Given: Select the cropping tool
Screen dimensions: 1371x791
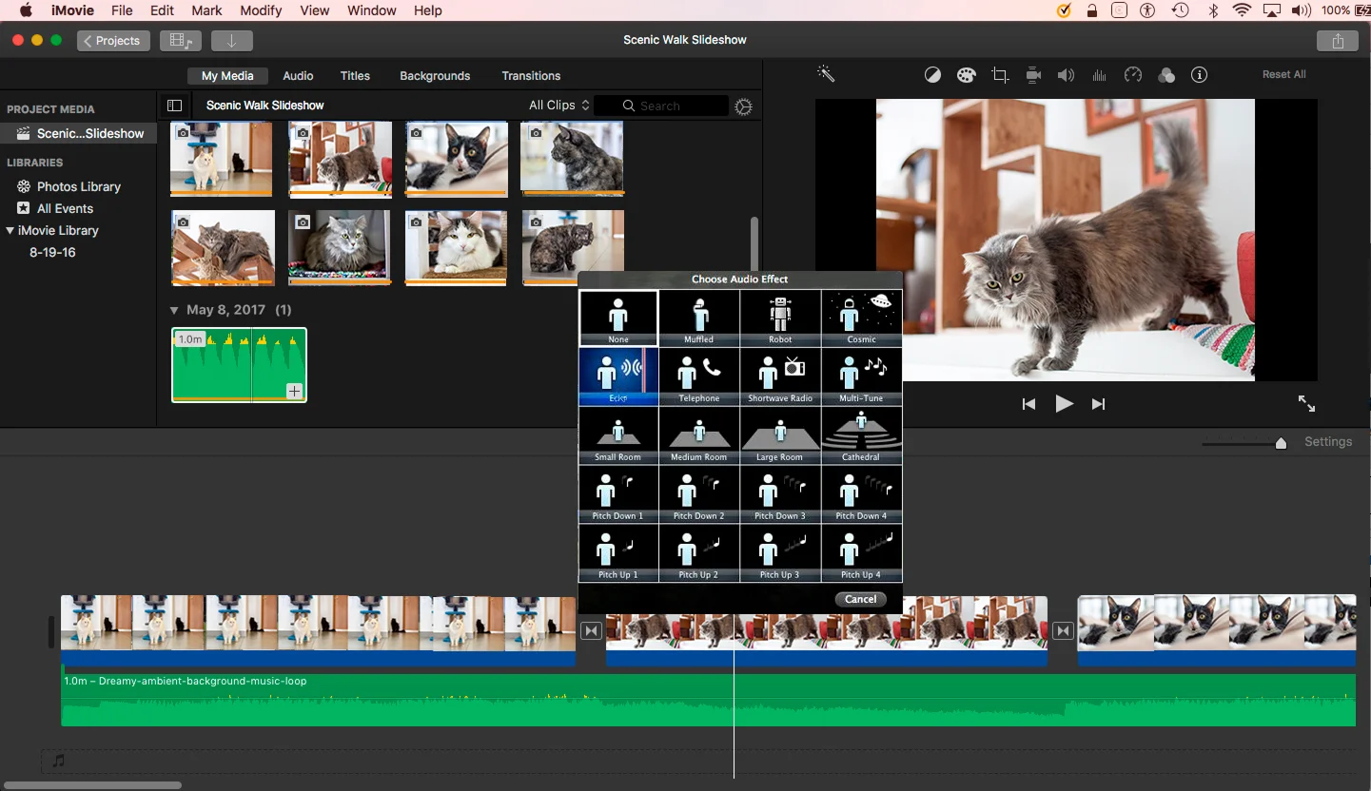Looking at the screenshot, I should [1000, 75].
